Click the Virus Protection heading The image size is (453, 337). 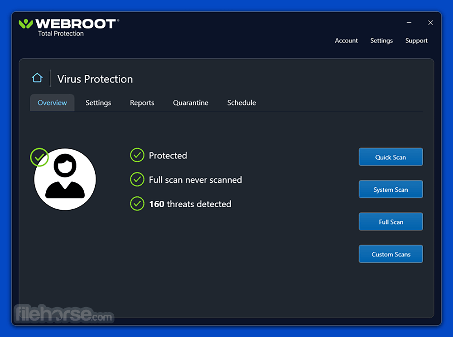[x=95, y=79]
